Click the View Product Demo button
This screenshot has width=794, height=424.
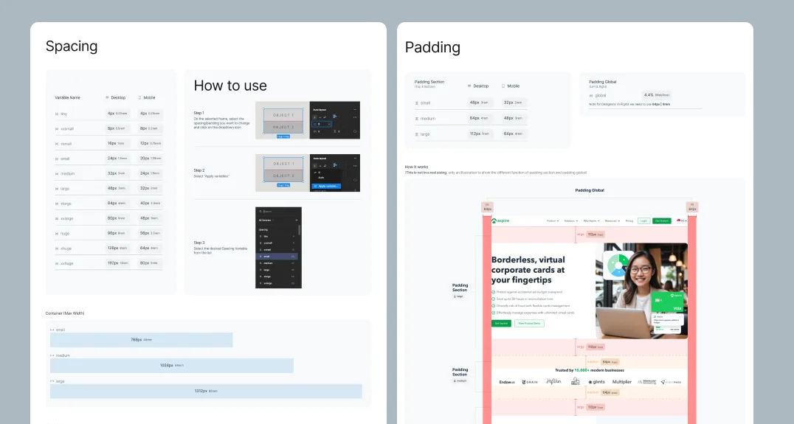pos(529,323)
